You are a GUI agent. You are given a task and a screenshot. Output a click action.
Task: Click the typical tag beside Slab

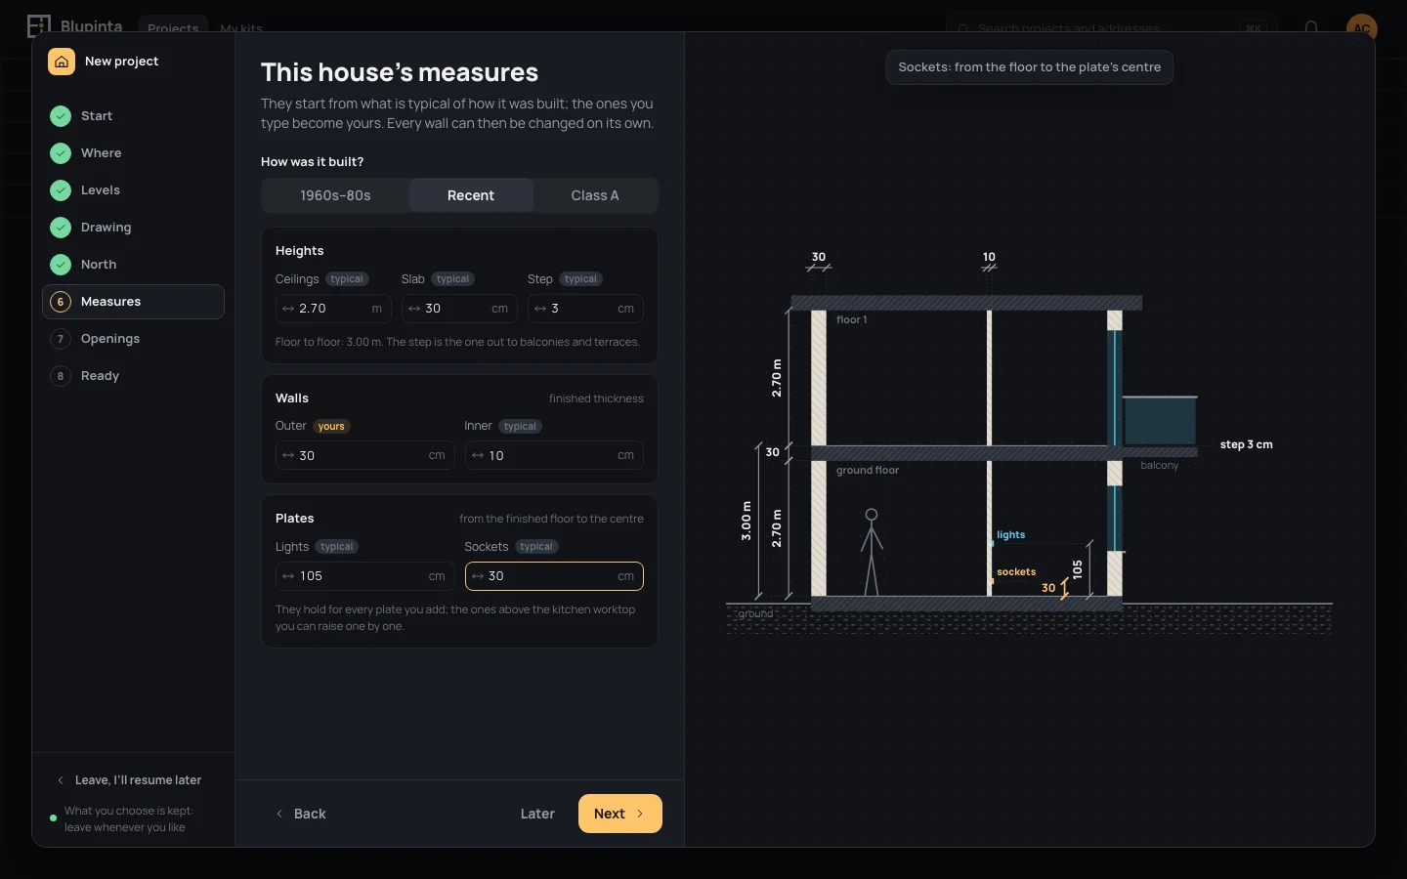click(x=453, y=279)
